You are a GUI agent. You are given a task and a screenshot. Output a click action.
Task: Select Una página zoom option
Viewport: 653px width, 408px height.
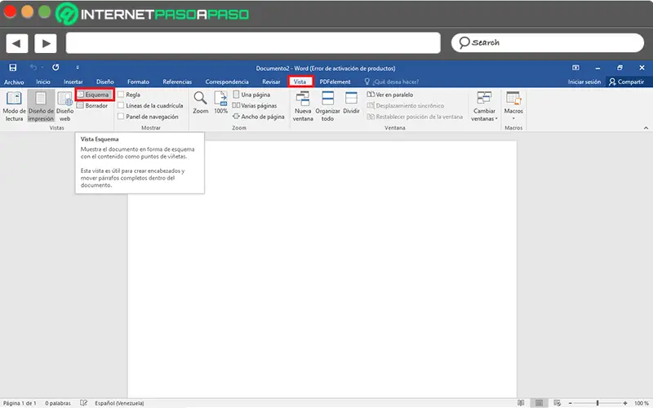tap(251, 95)
